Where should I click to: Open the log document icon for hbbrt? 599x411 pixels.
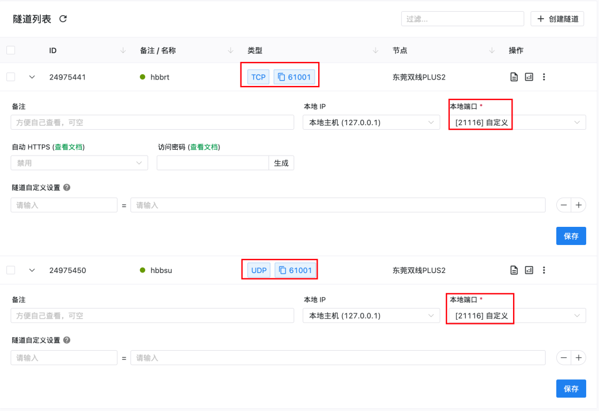point(514,77)
